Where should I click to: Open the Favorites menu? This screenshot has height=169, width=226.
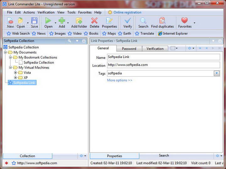(x=85, y=12)
